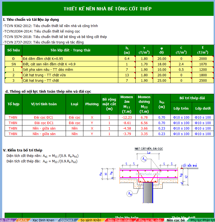
Task: Select friction angle value 18.00
Action: [162, 64]
